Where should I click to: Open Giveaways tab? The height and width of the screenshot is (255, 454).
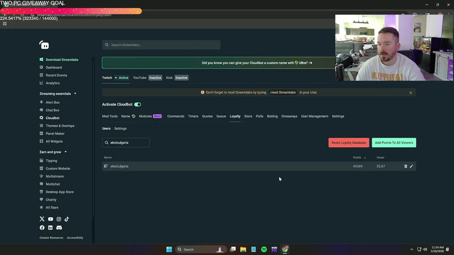point(289,116)
